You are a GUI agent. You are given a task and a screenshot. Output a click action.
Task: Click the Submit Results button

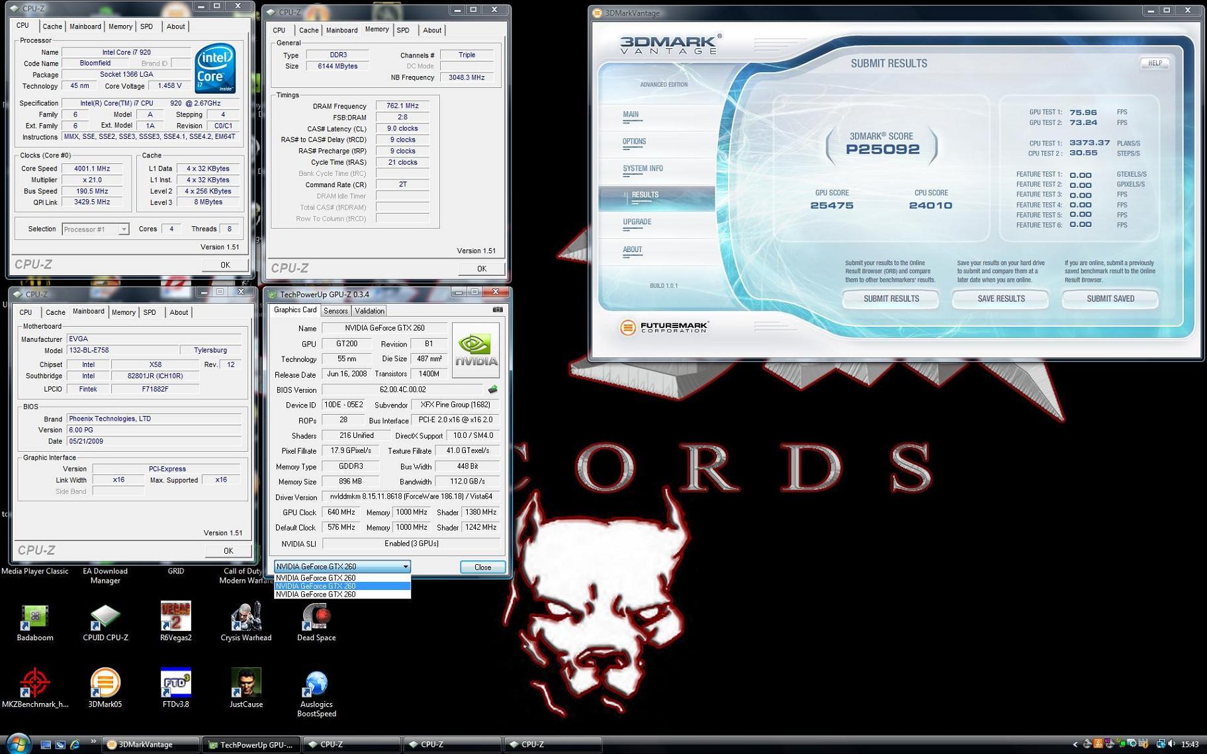891,299
